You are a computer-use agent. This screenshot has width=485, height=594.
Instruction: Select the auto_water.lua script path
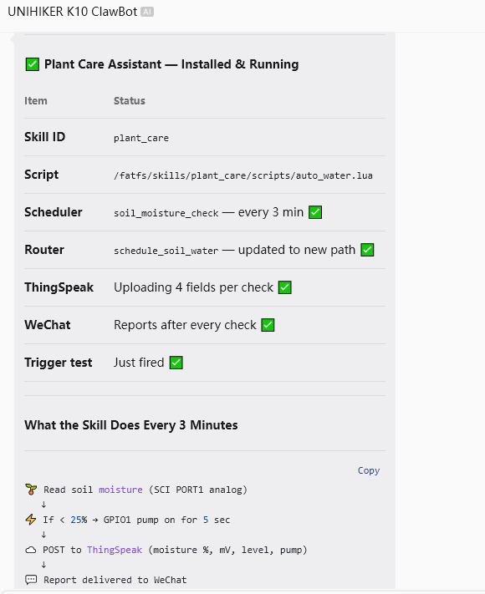(243, 175)
